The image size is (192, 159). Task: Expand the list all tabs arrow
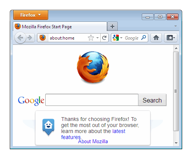[175, 26]
